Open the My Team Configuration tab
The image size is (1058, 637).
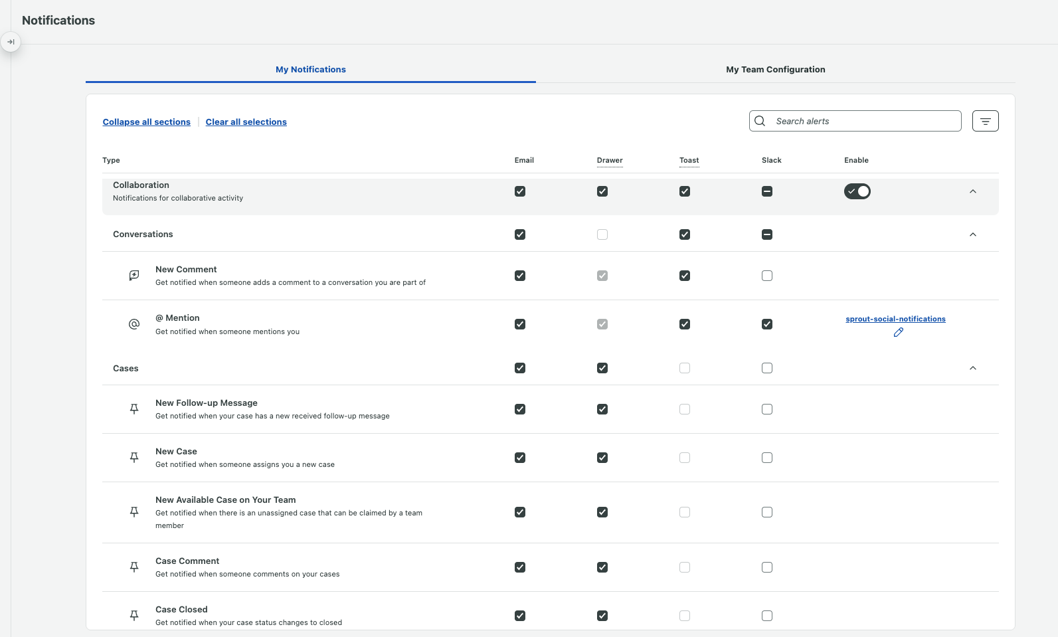[x=776, y=69]
